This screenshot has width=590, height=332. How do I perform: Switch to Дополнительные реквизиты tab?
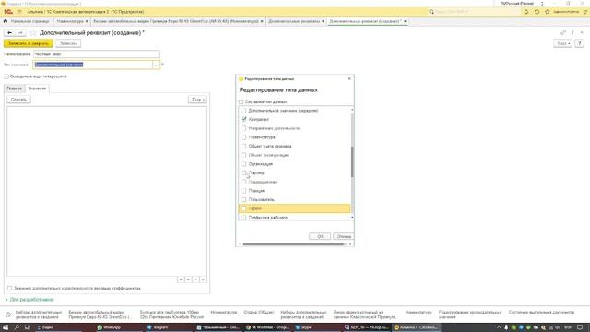(294, 21)
